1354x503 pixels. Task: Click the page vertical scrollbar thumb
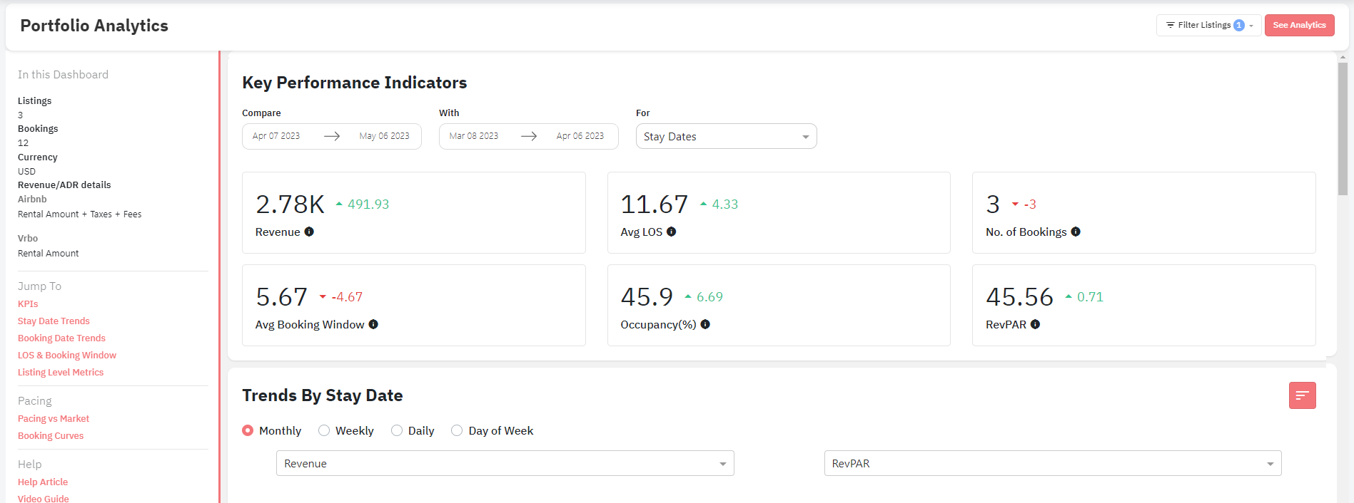[1343, 128]
